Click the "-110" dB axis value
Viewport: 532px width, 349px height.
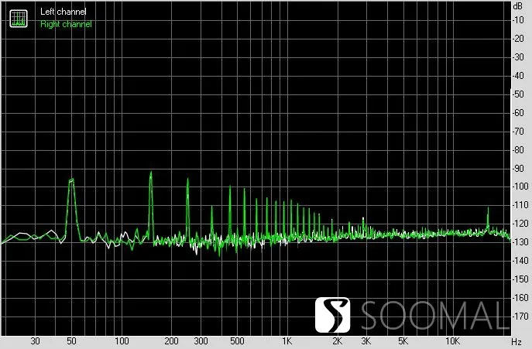click(520, 205)
